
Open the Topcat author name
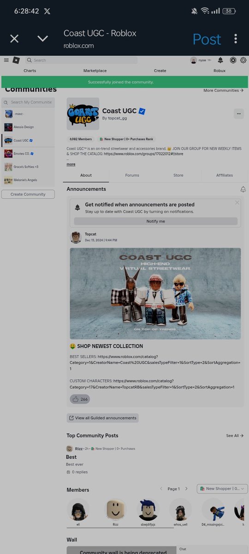coord(91,235)
